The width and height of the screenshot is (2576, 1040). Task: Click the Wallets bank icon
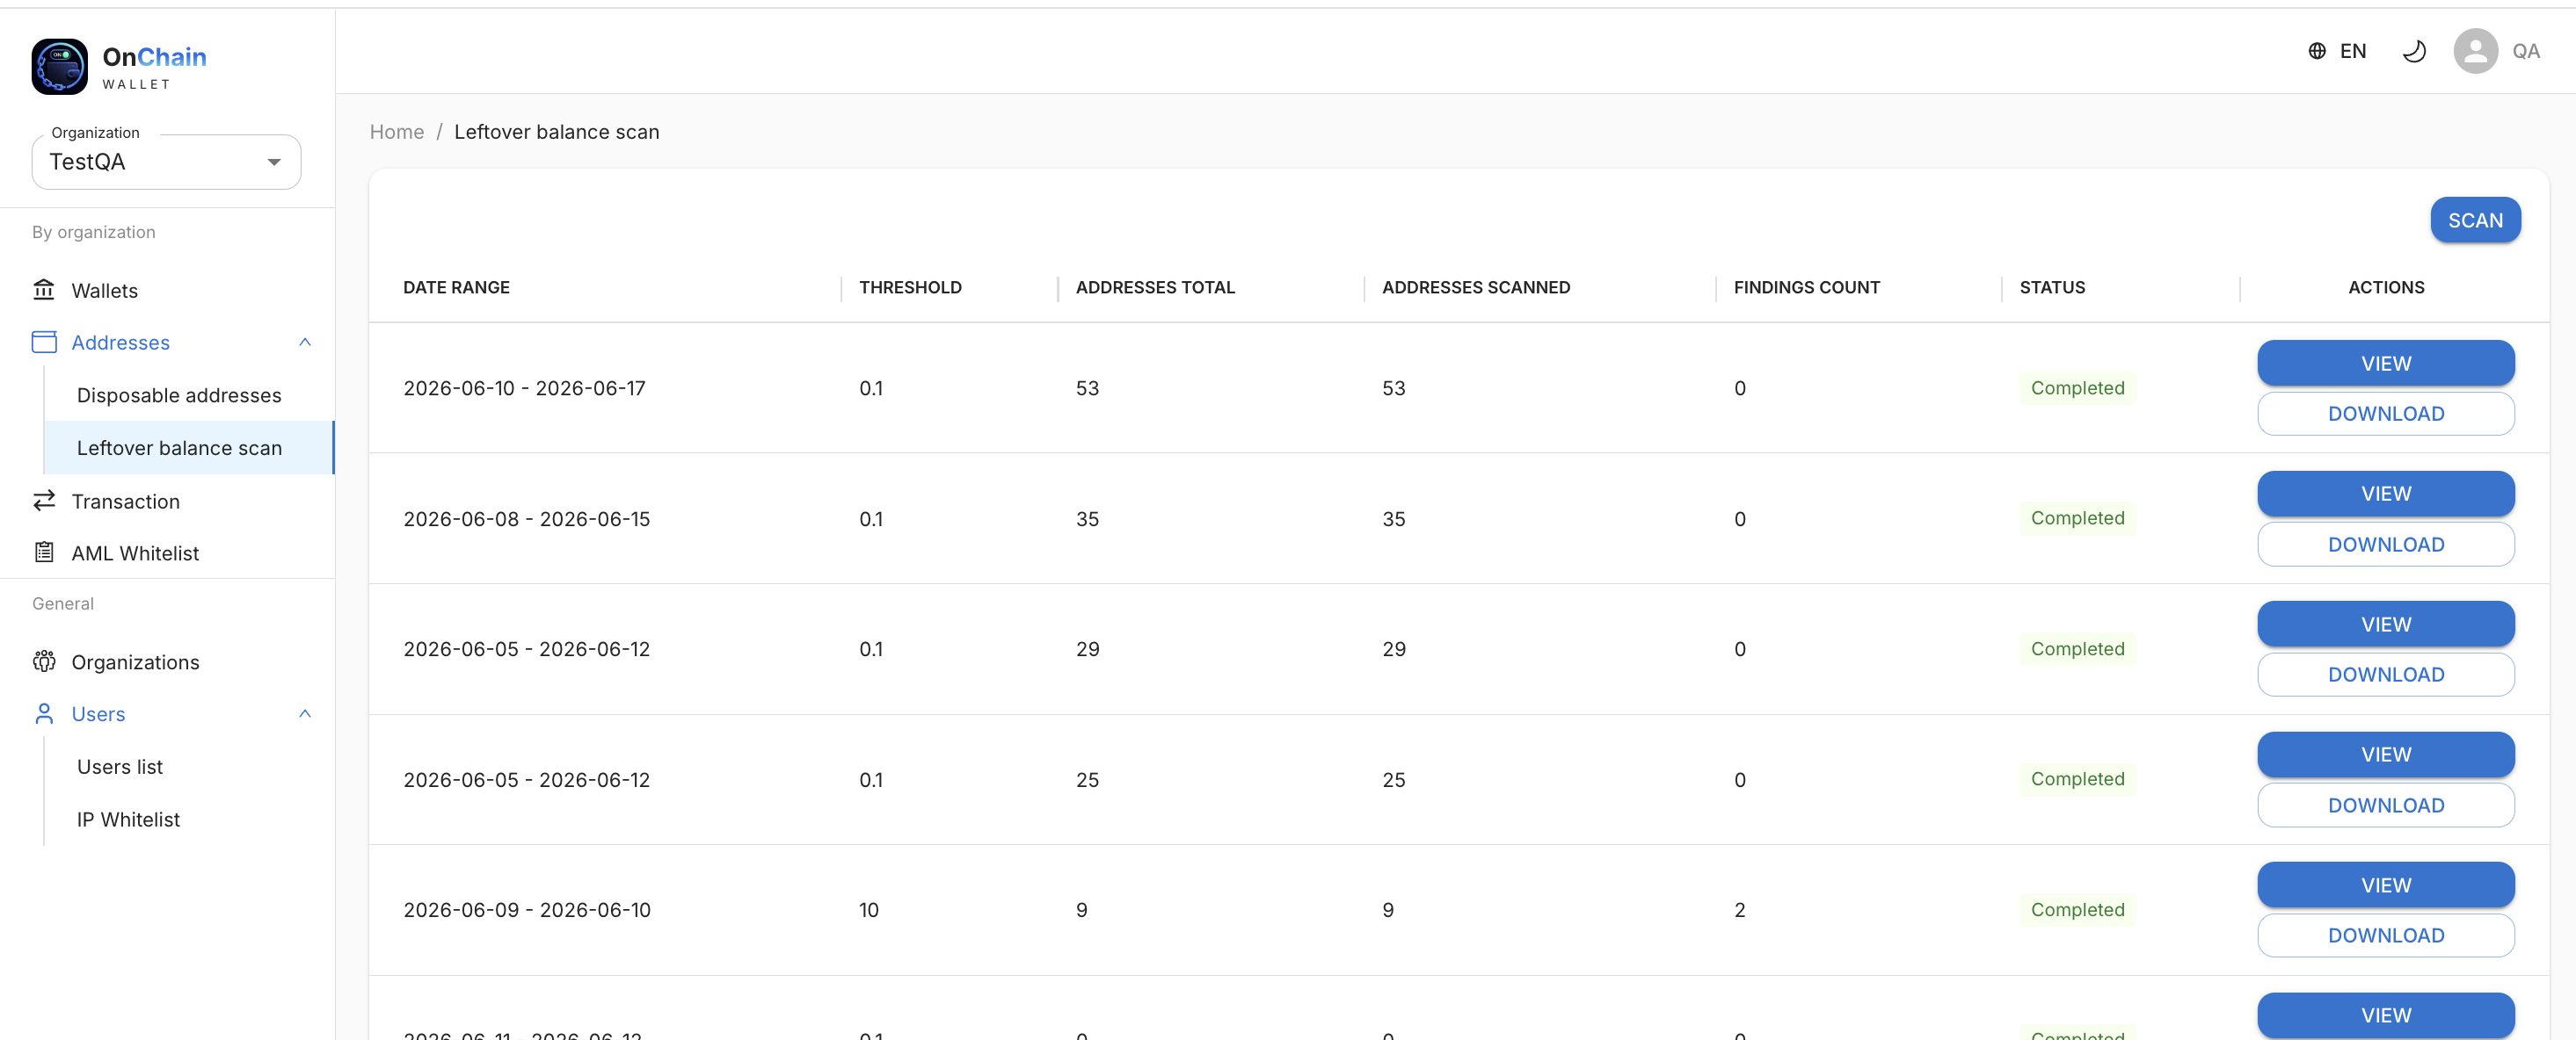44,290
